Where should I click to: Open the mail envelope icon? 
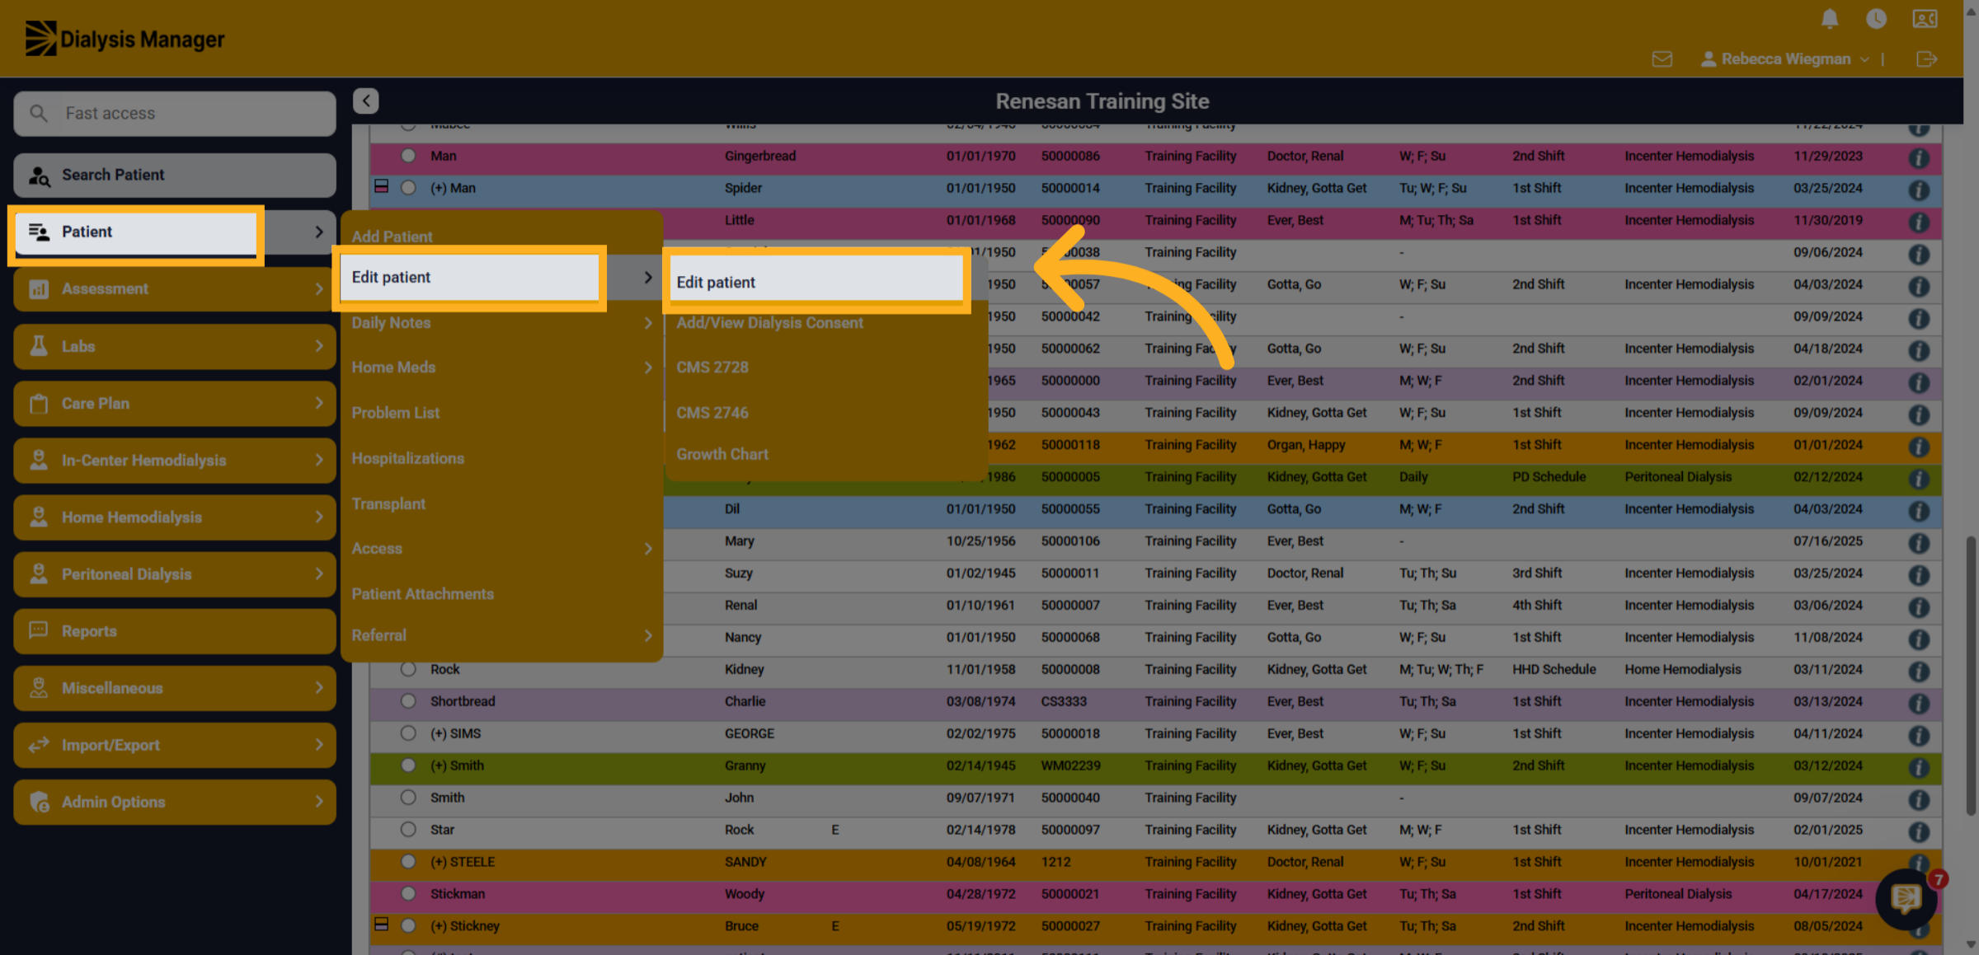pos(1662,59)
